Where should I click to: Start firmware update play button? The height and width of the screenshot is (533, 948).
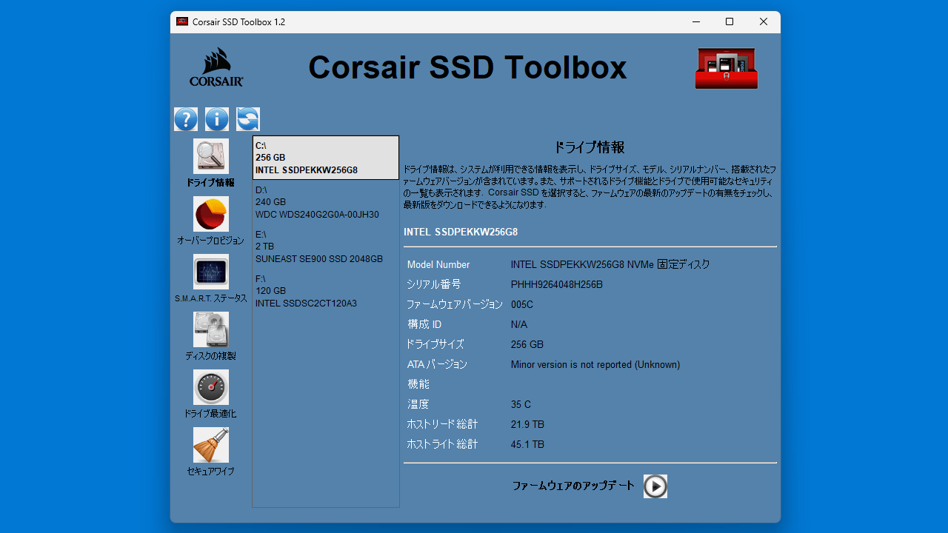pos(655,486)
